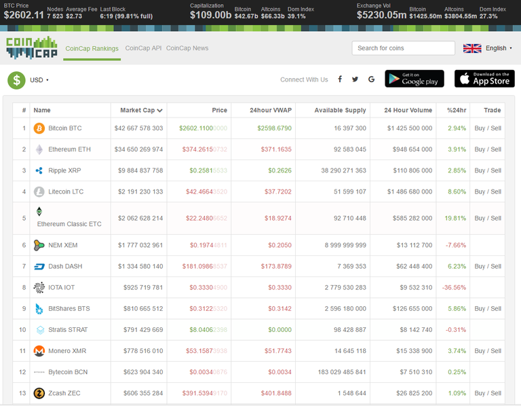Click the Ripple coin icon
The width and height of the screenshot is (521, 406).
39,170
